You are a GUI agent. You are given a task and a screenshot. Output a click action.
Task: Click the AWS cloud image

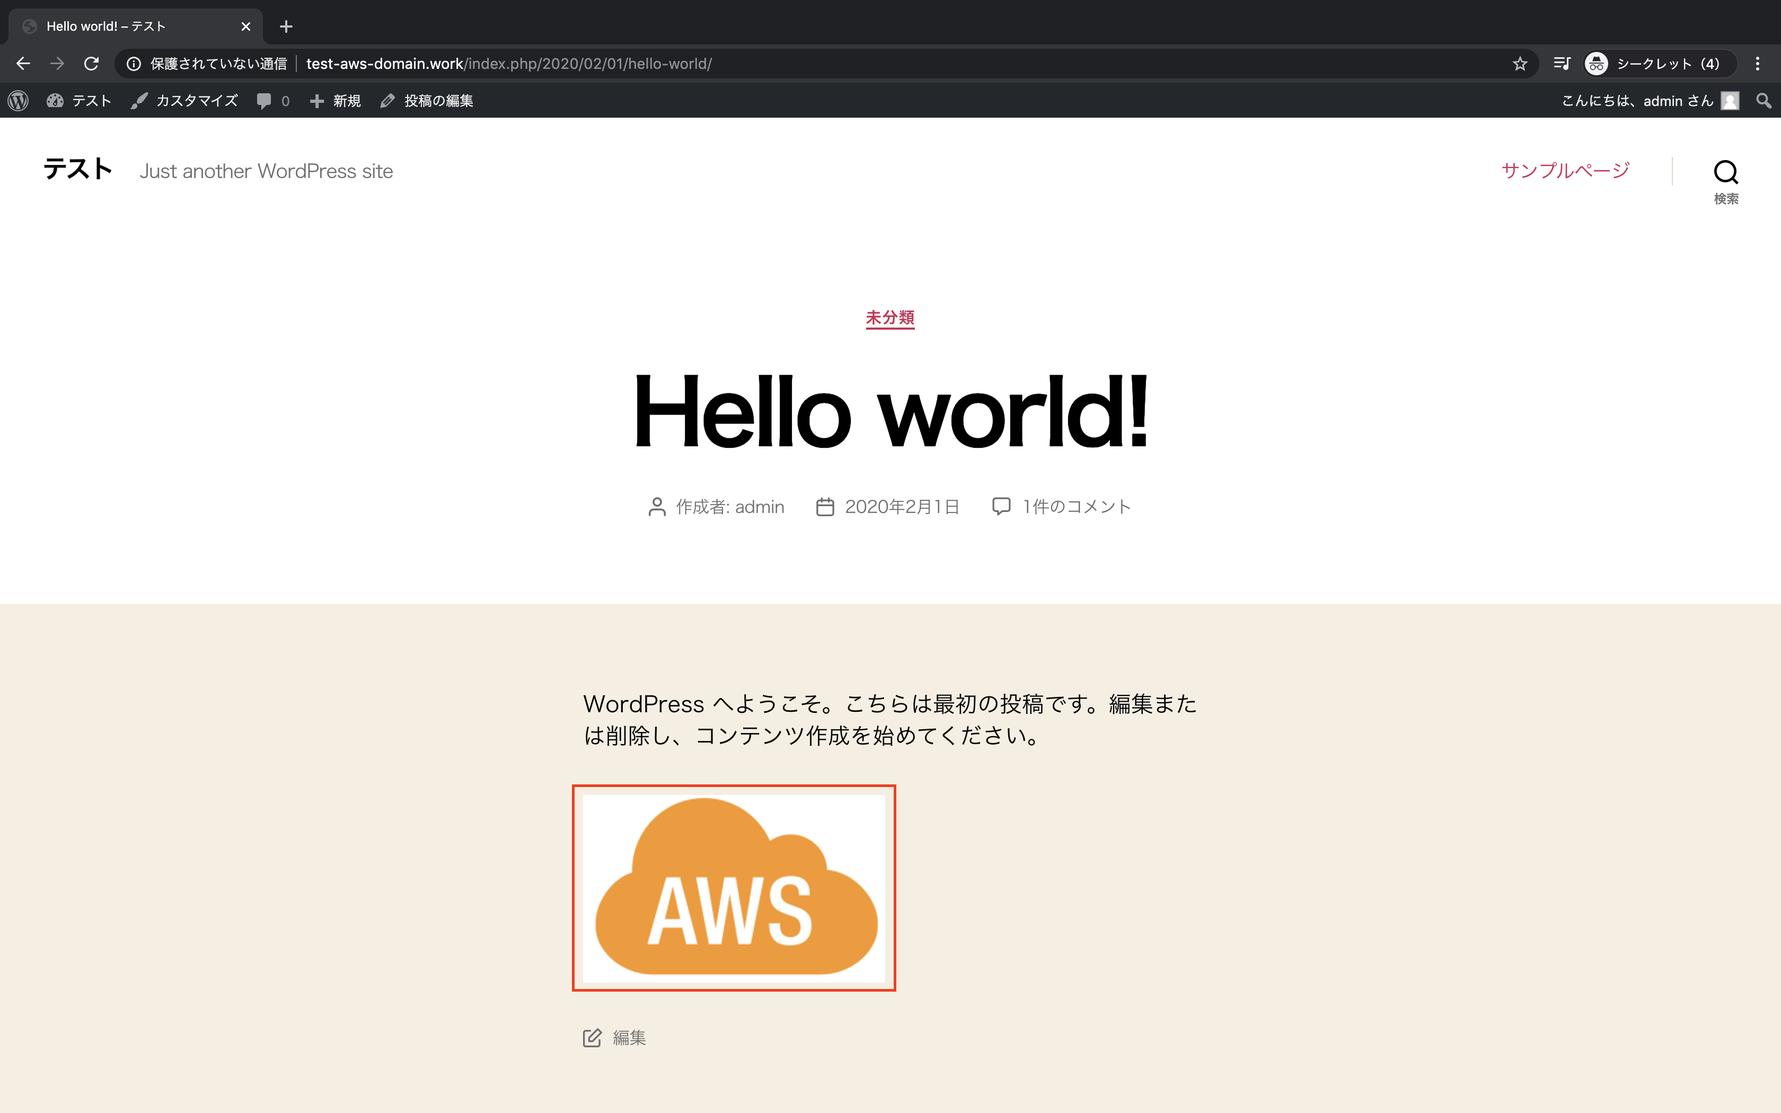[734, 888]
